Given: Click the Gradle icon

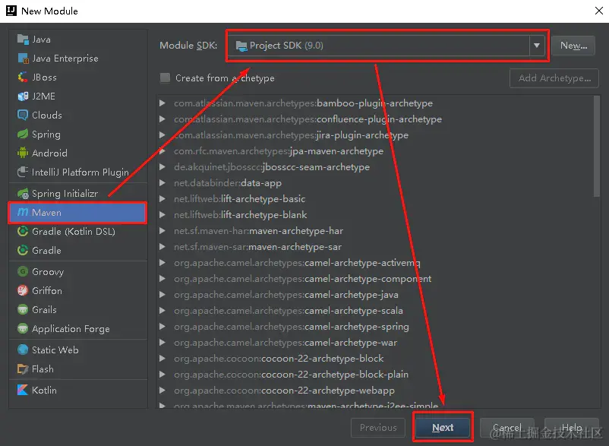Looking at the screenshot, I should (x=23, y=250).
